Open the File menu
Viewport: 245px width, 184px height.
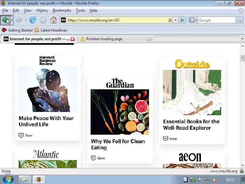pyautogui.click(x=5, y=10)
